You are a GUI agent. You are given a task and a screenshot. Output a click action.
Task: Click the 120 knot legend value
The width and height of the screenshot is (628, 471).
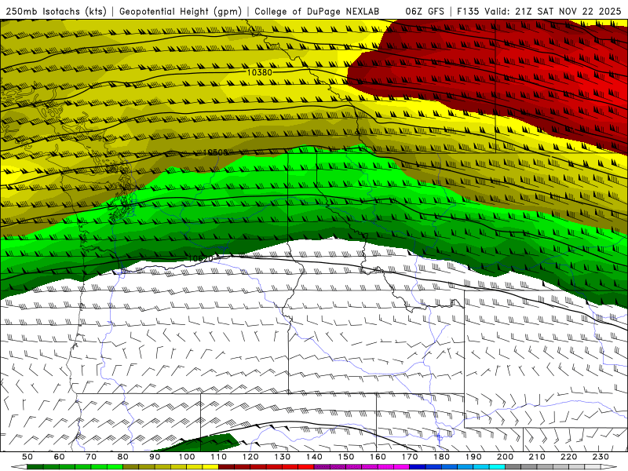[x=250, y=457]
